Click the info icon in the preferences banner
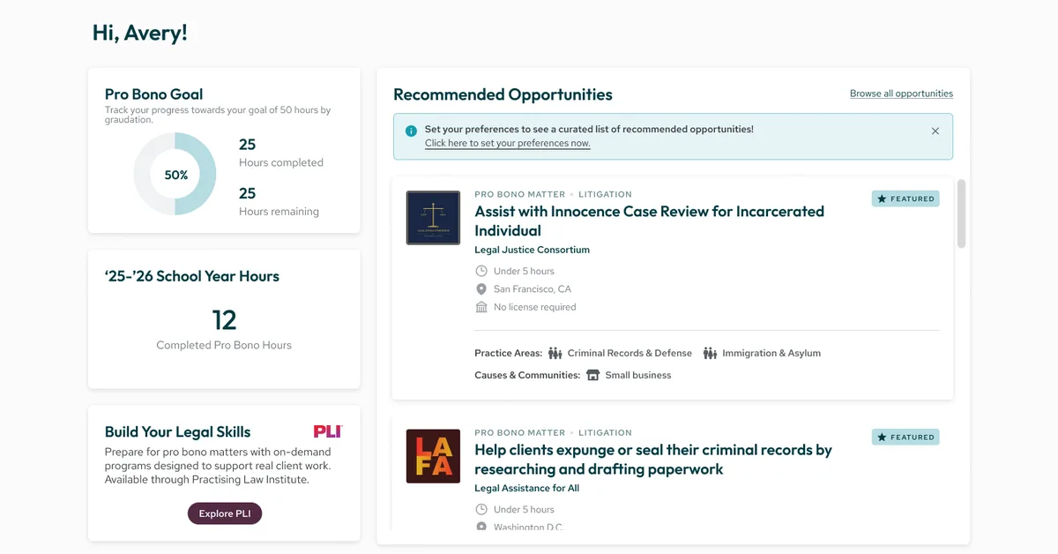This screenshot has width=1058, height=554. [x=411, y=131]
